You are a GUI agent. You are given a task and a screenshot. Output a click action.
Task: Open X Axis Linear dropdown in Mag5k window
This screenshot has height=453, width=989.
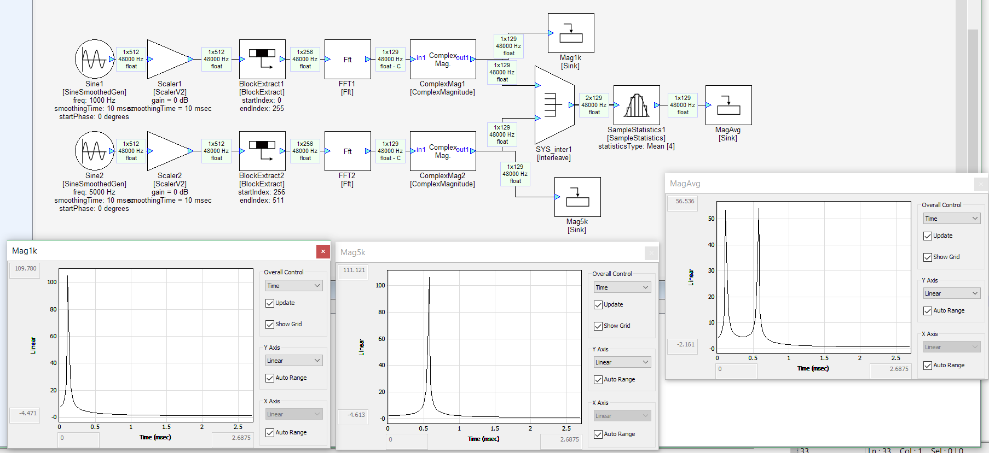point(622,416)
